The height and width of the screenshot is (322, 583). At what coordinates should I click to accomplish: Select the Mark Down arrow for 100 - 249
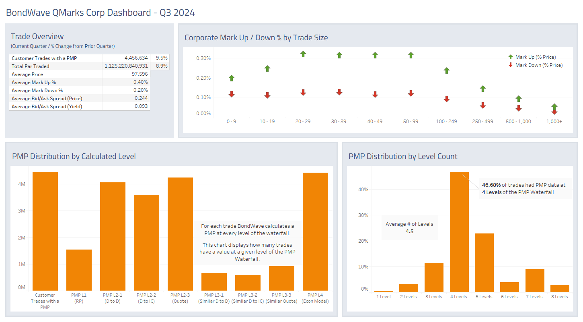click(447, 99)
